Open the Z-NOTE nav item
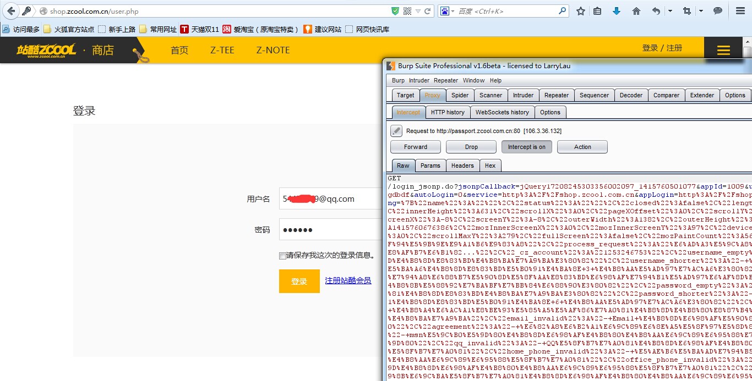The width and height of the screenshot is (752, 381). tap(273, 50)
